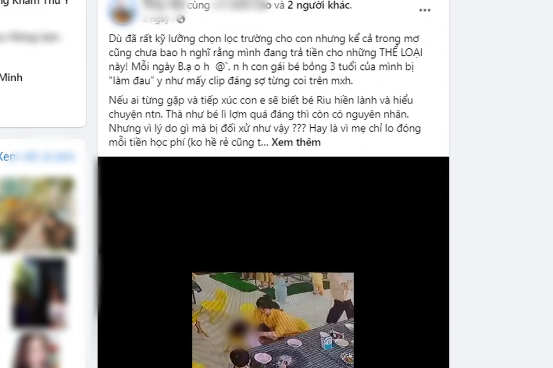
Task: Open the dark blurred sidebar thumbnail
Action: point(39,293)
